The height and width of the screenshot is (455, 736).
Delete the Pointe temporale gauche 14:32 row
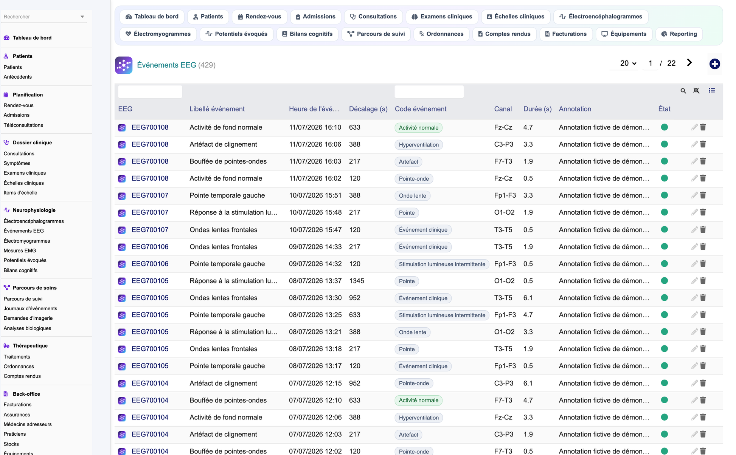pos(703,264)
